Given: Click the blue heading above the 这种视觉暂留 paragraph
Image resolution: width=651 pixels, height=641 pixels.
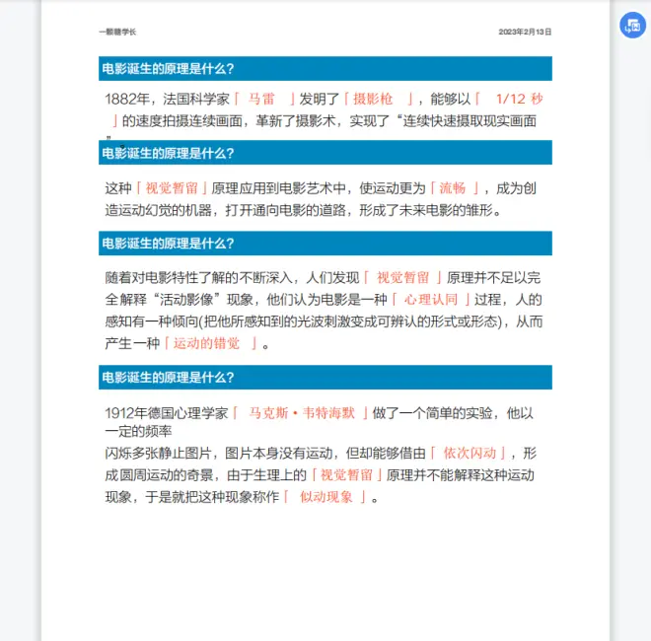Looking at the screenshot, I should 325,153.
